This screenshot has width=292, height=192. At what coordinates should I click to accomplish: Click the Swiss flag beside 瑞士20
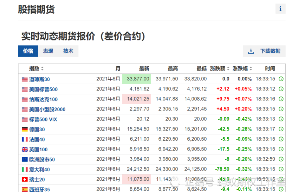tap(25, 179)
